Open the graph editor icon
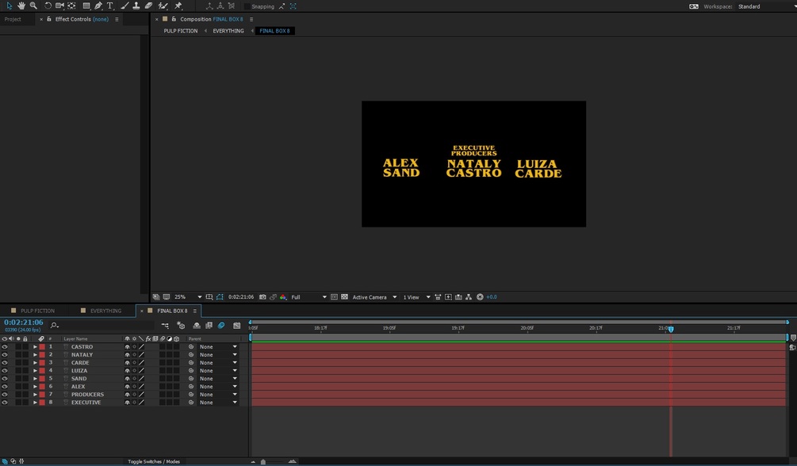This screenshot has height=466, width=797. 237,325
